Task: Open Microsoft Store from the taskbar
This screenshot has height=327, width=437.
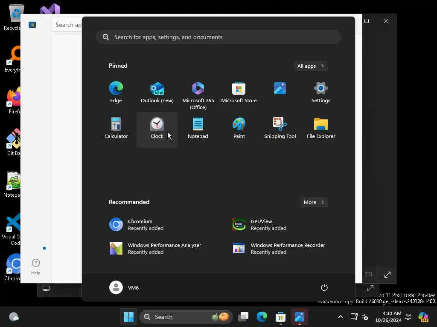Action: pos(281,317)
